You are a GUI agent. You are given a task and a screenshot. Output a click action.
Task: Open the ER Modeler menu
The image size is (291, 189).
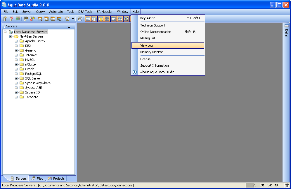pyautogui.click(x=105, y=12)
